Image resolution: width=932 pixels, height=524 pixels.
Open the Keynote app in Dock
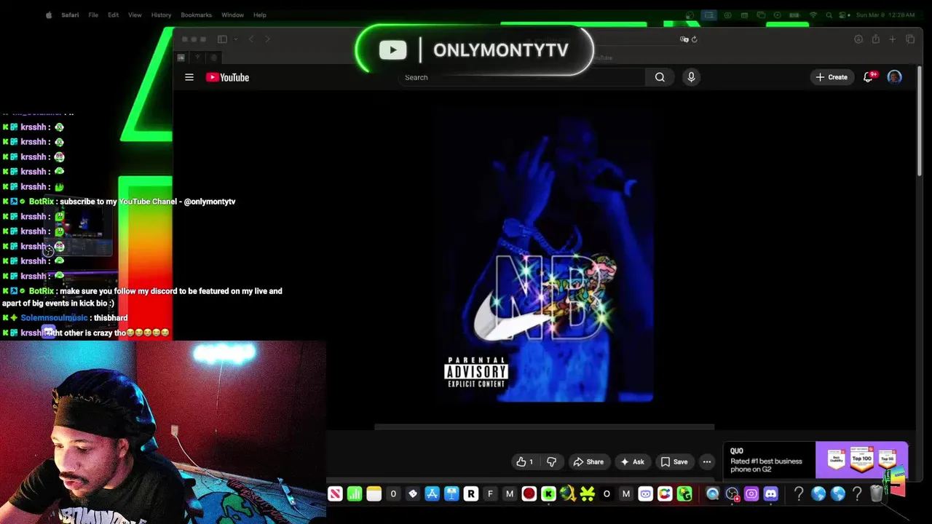(x=451, y=494)
